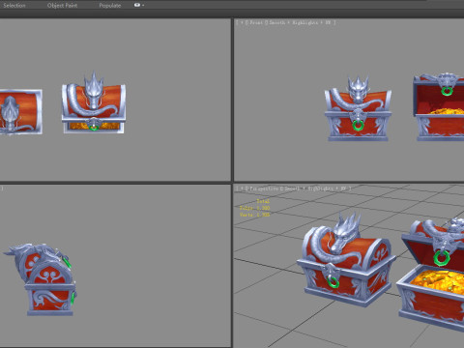Click the ribbon display options icon after Populate
The image size is (464, 348).
pos(139,5)
